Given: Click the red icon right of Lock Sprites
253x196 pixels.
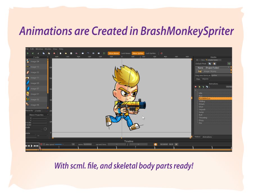Looking at the screenshot, I should (x=161, y=53).
